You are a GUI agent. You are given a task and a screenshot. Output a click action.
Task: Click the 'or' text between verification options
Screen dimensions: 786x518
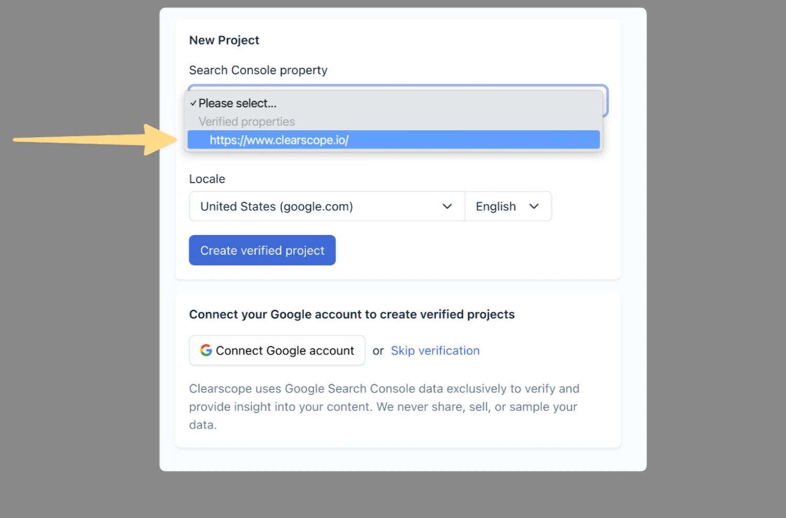(x=378, y=351)
